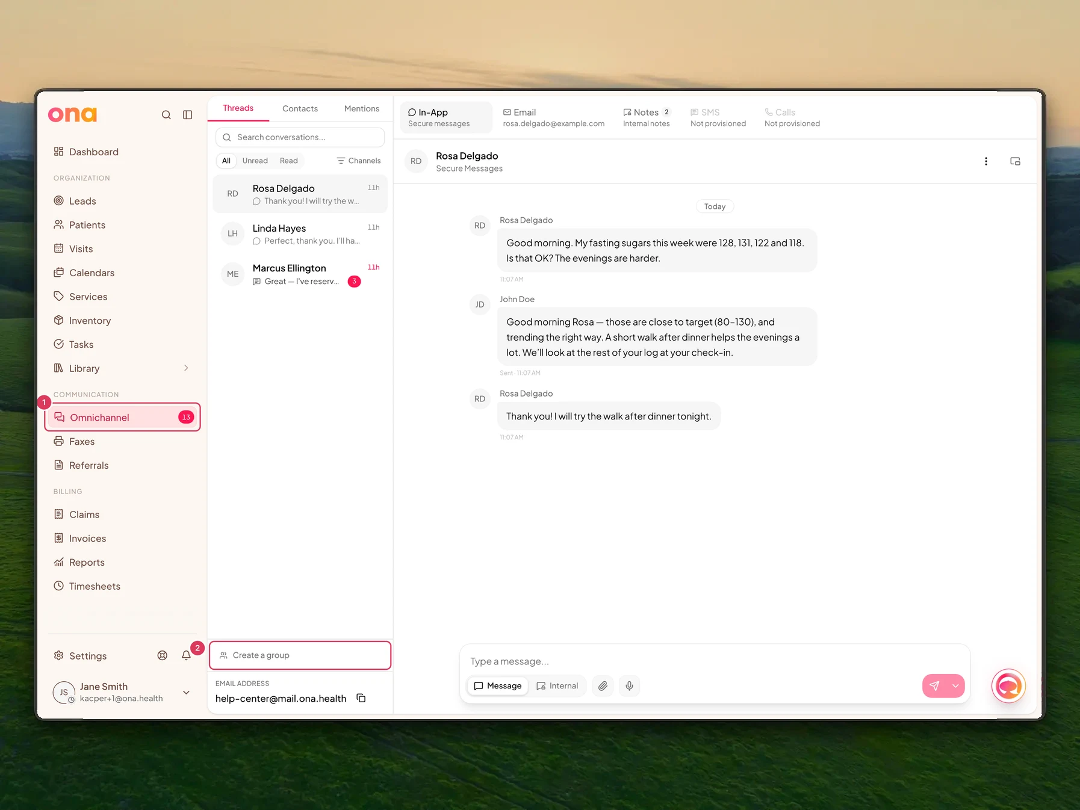Click Create a group
The width and height of the screenshot is (1080, 810).
point(300,655)
